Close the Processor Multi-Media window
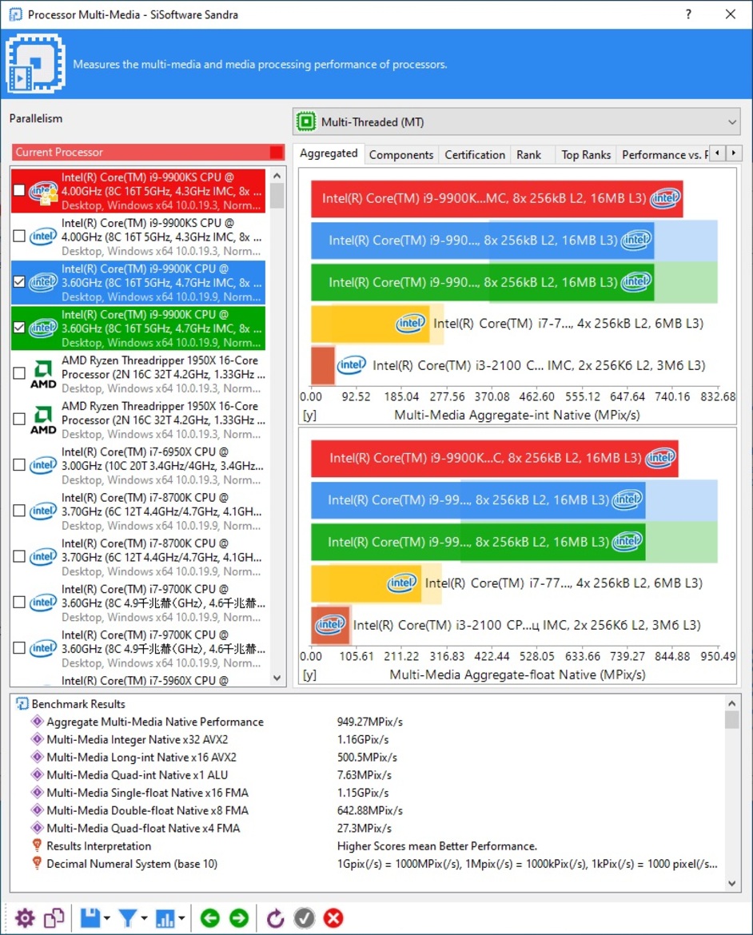The width and height of the screenshot is (753, 935). pos(731,14)
